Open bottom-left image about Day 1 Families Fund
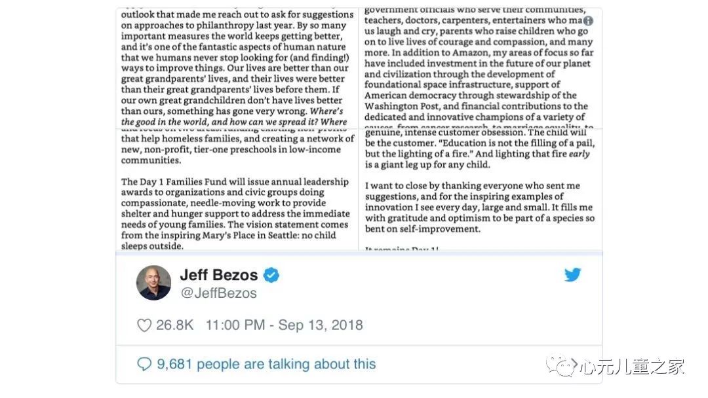The image size is (708, 398). tap(237, 189)
